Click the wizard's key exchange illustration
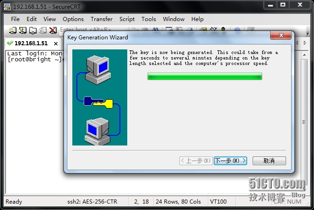 tap(100, 97)
